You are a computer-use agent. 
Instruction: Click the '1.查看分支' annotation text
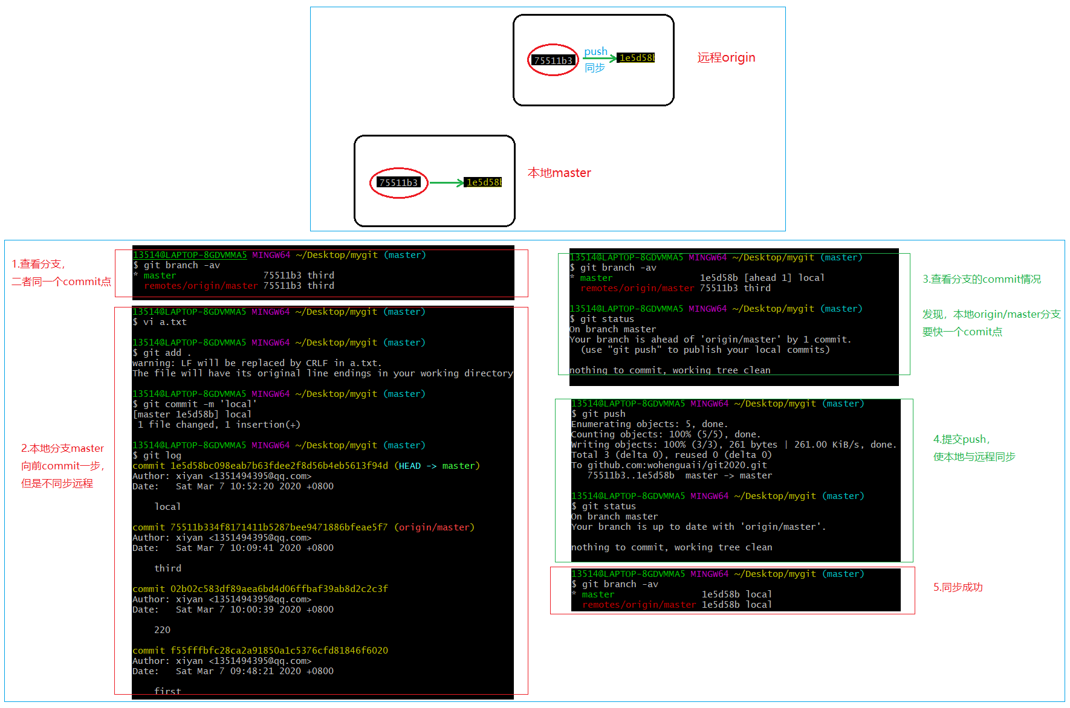pyautogui.click(x=39, y=265)
